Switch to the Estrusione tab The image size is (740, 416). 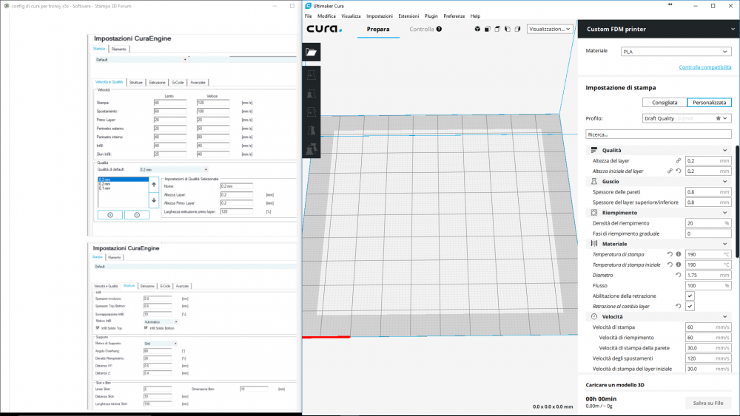click(157, 82)
